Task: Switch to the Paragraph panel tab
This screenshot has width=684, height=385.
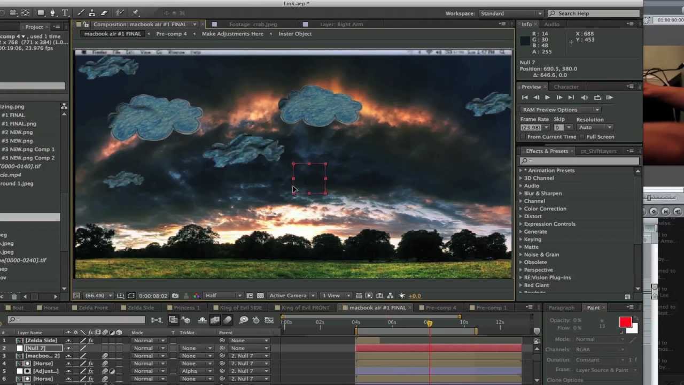Action: tap(561, 308)
